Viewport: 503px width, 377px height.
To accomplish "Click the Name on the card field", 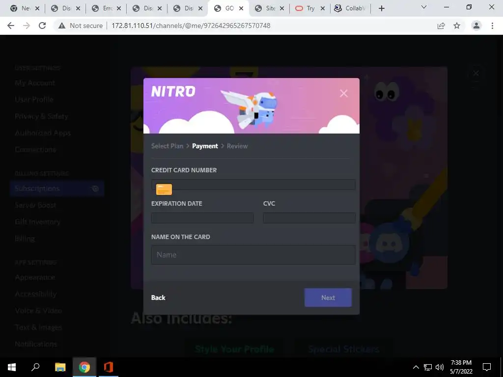I will (253, 255).
